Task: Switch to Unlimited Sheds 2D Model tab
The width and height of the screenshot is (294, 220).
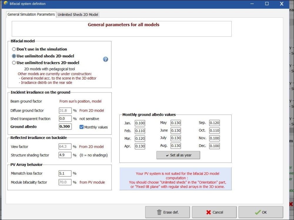Action: point(78,14)
